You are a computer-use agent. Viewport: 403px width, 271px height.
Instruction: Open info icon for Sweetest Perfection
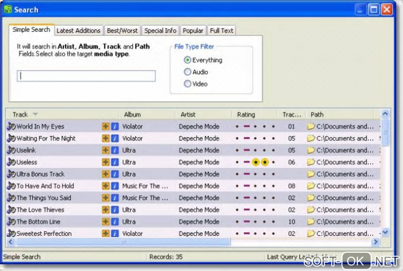pyautogui.click(x=115, y=233)
